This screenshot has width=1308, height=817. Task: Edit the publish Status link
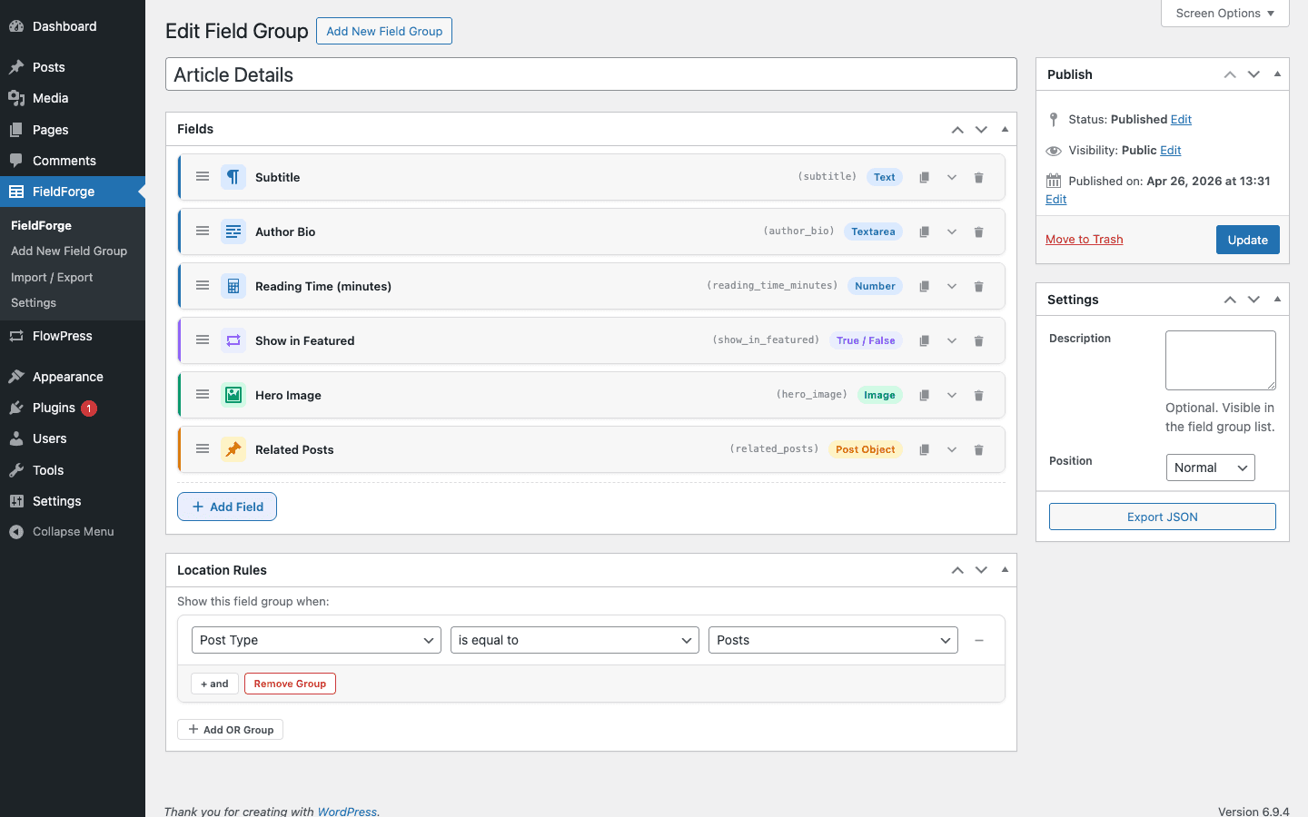tap(1181, 119)
